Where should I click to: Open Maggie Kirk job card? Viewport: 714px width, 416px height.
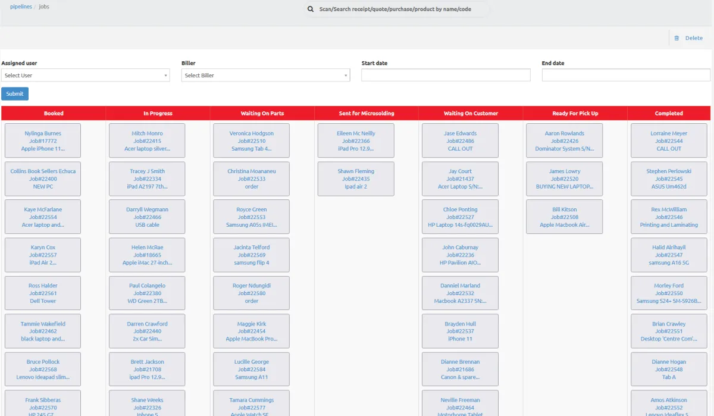tap(252, 331)
